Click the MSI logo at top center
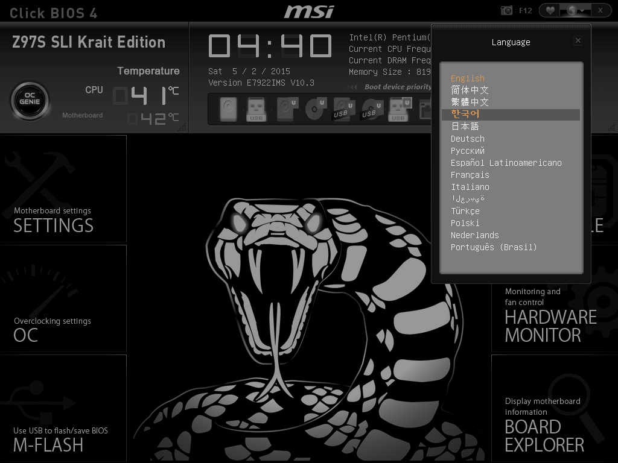618x463 pixels. click(x=310, y=11)
